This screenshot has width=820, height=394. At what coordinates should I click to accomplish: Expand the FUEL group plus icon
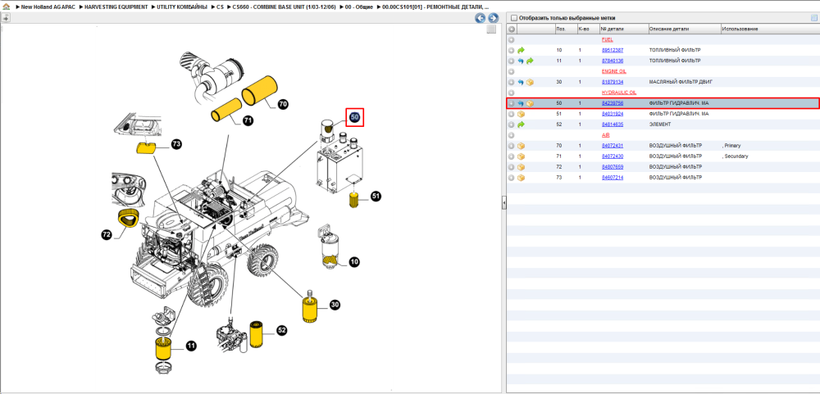[x=512, y=39]
